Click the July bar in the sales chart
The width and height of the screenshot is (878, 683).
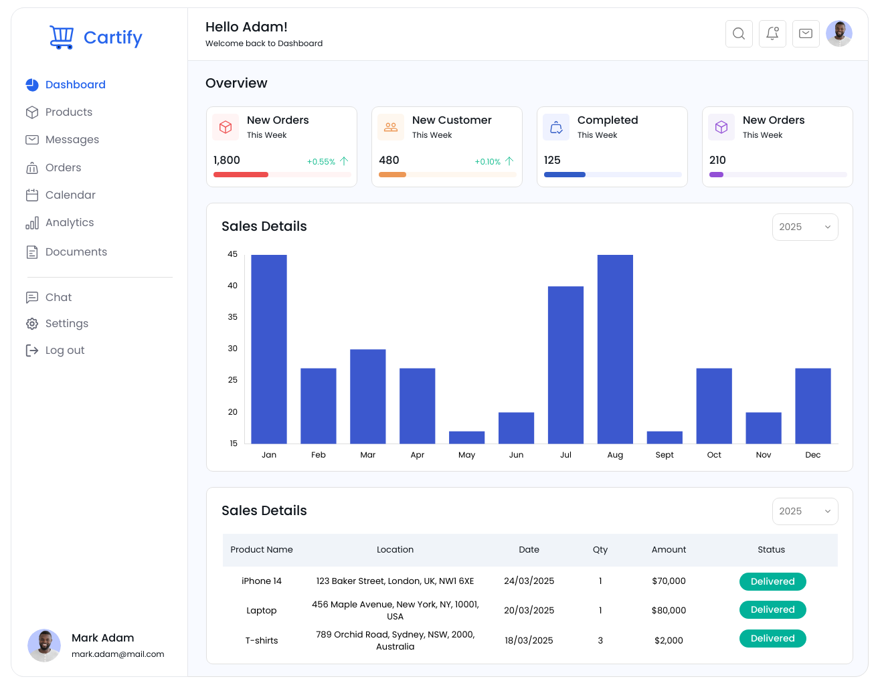click(x=565, y=365)
